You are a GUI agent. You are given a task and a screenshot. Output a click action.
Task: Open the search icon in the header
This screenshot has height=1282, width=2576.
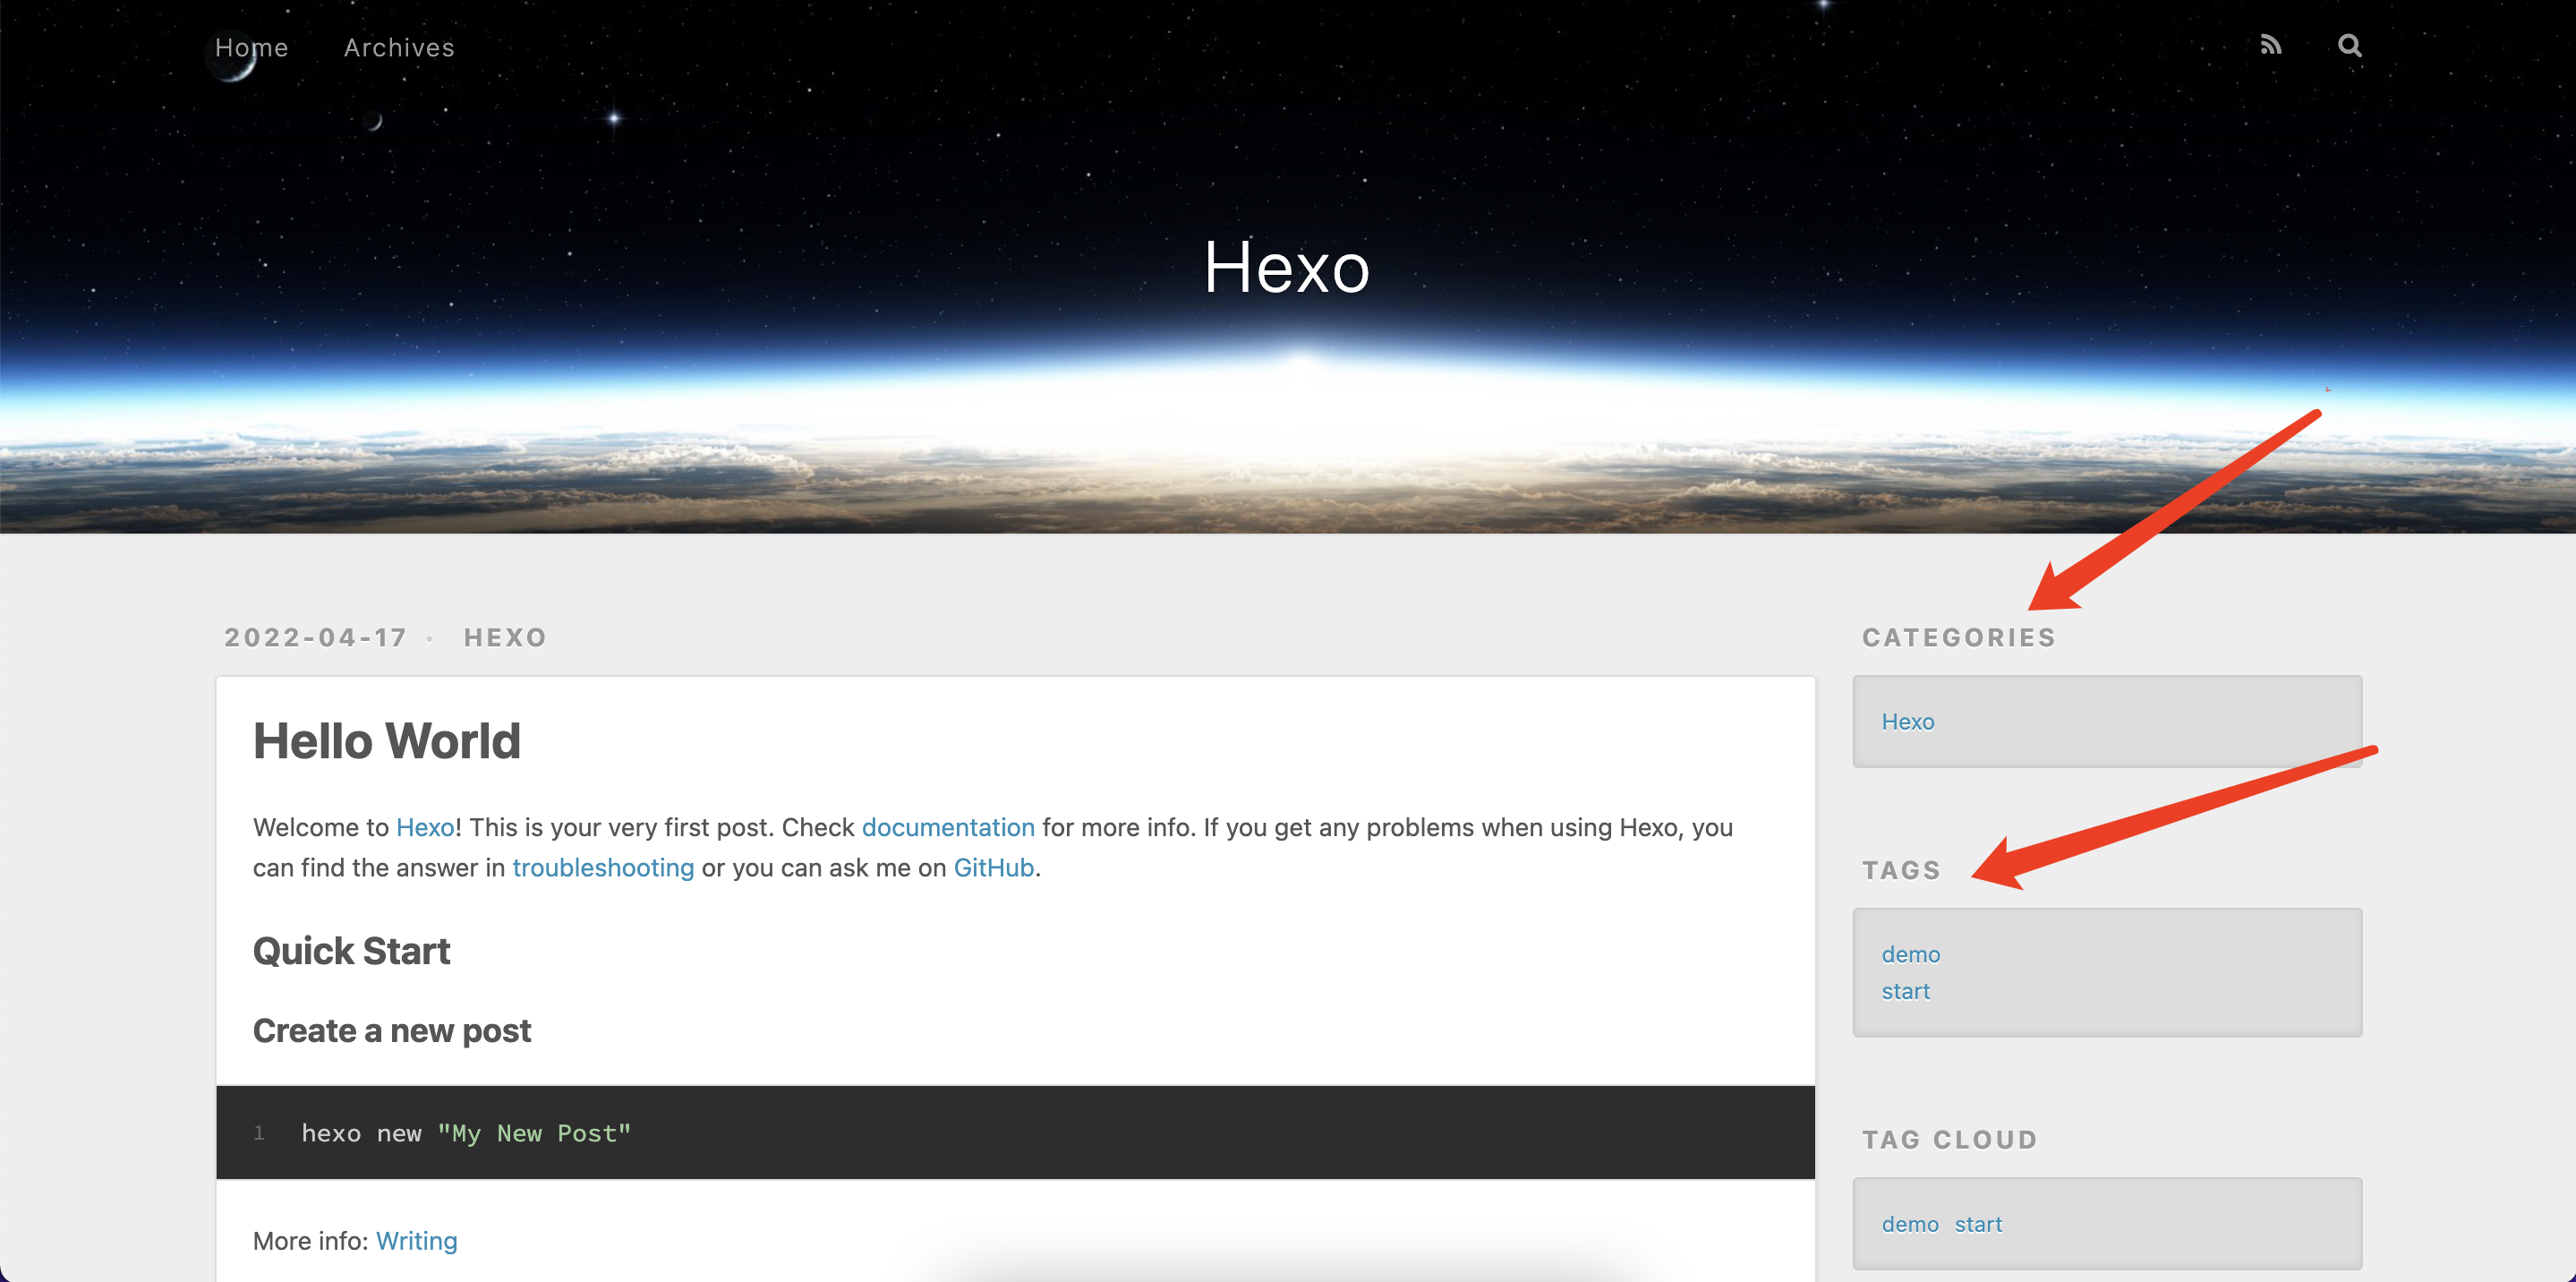click(2350, 46)
